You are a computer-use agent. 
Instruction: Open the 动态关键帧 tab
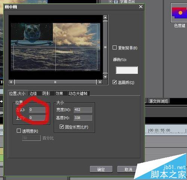click(78, 93)
